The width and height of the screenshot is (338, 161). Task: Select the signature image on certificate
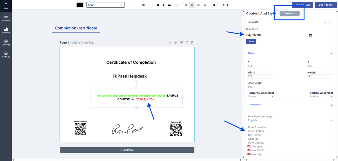coord(128,129)
